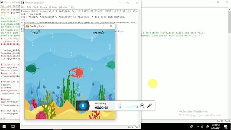This screenshot has width=231, height=130.
Task: Adjust the recorder volume slider
Action: click(x=131, y=107)
